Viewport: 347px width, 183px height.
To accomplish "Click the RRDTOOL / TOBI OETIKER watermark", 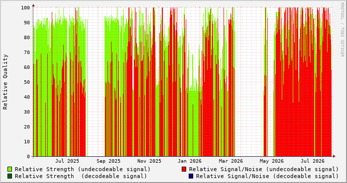I will pos(342,30).
